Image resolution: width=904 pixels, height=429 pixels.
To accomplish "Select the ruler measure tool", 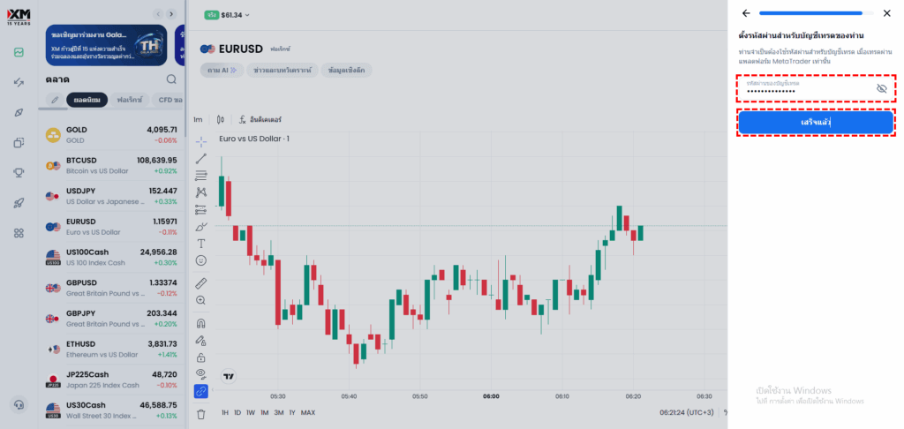I will 201,282.
